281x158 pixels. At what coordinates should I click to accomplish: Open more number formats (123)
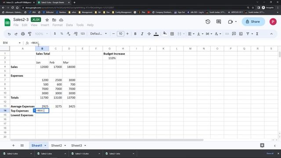tap(83, 34)
